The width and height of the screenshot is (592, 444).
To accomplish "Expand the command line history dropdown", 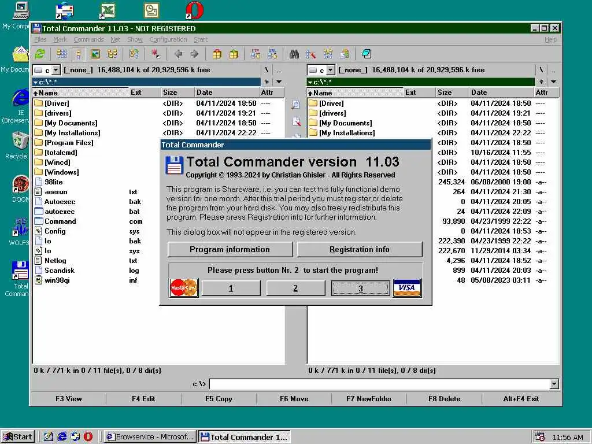I will [554, 384].
